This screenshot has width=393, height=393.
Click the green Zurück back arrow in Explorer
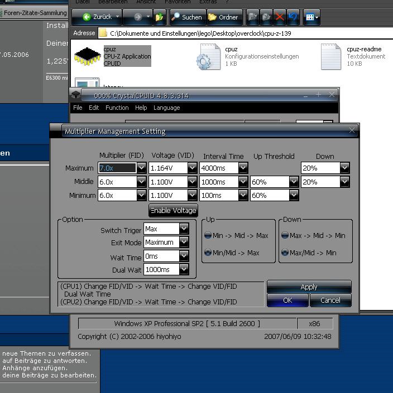(87, 17)
